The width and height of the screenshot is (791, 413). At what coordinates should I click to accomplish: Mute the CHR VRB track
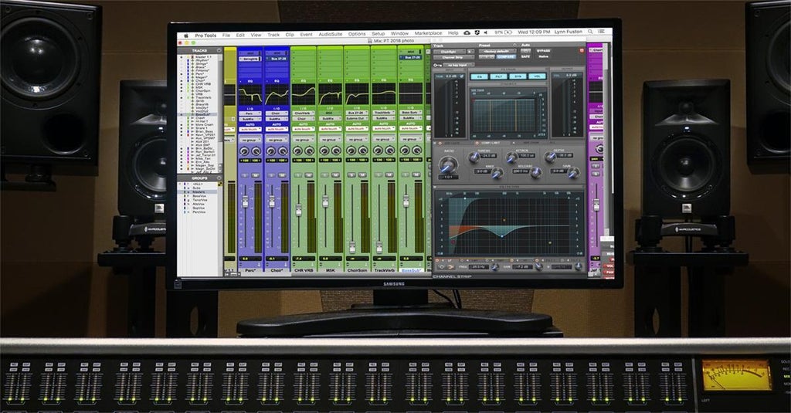click(309, 175)
